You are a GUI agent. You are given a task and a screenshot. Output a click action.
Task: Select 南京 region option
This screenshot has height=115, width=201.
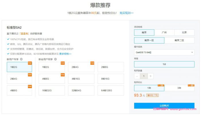point(144,33)
